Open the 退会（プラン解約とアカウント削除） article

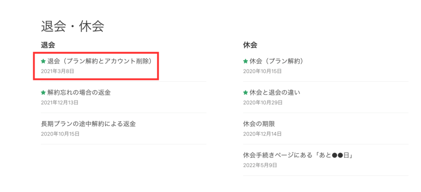[x=100, y=61]
